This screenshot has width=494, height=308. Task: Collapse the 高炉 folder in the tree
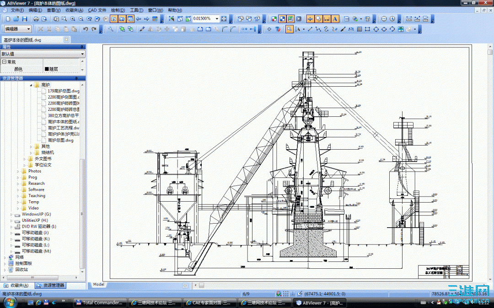click(31, 85)
